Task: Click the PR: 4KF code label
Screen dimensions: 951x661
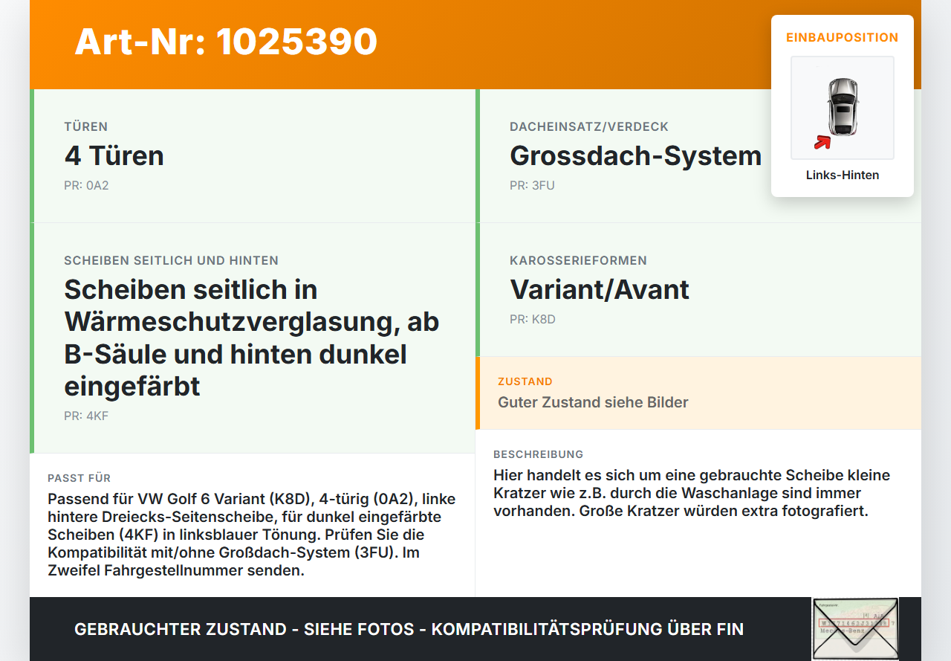Action: tap(86, 416)
